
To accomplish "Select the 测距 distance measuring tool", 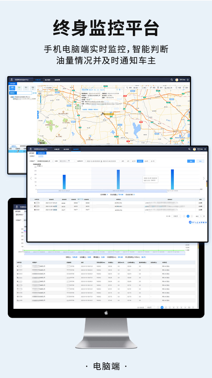I will click(x=152, y=87).
